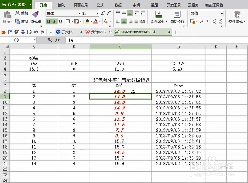
Task: Decrease decimal places icon
Action: pos(221,21)
